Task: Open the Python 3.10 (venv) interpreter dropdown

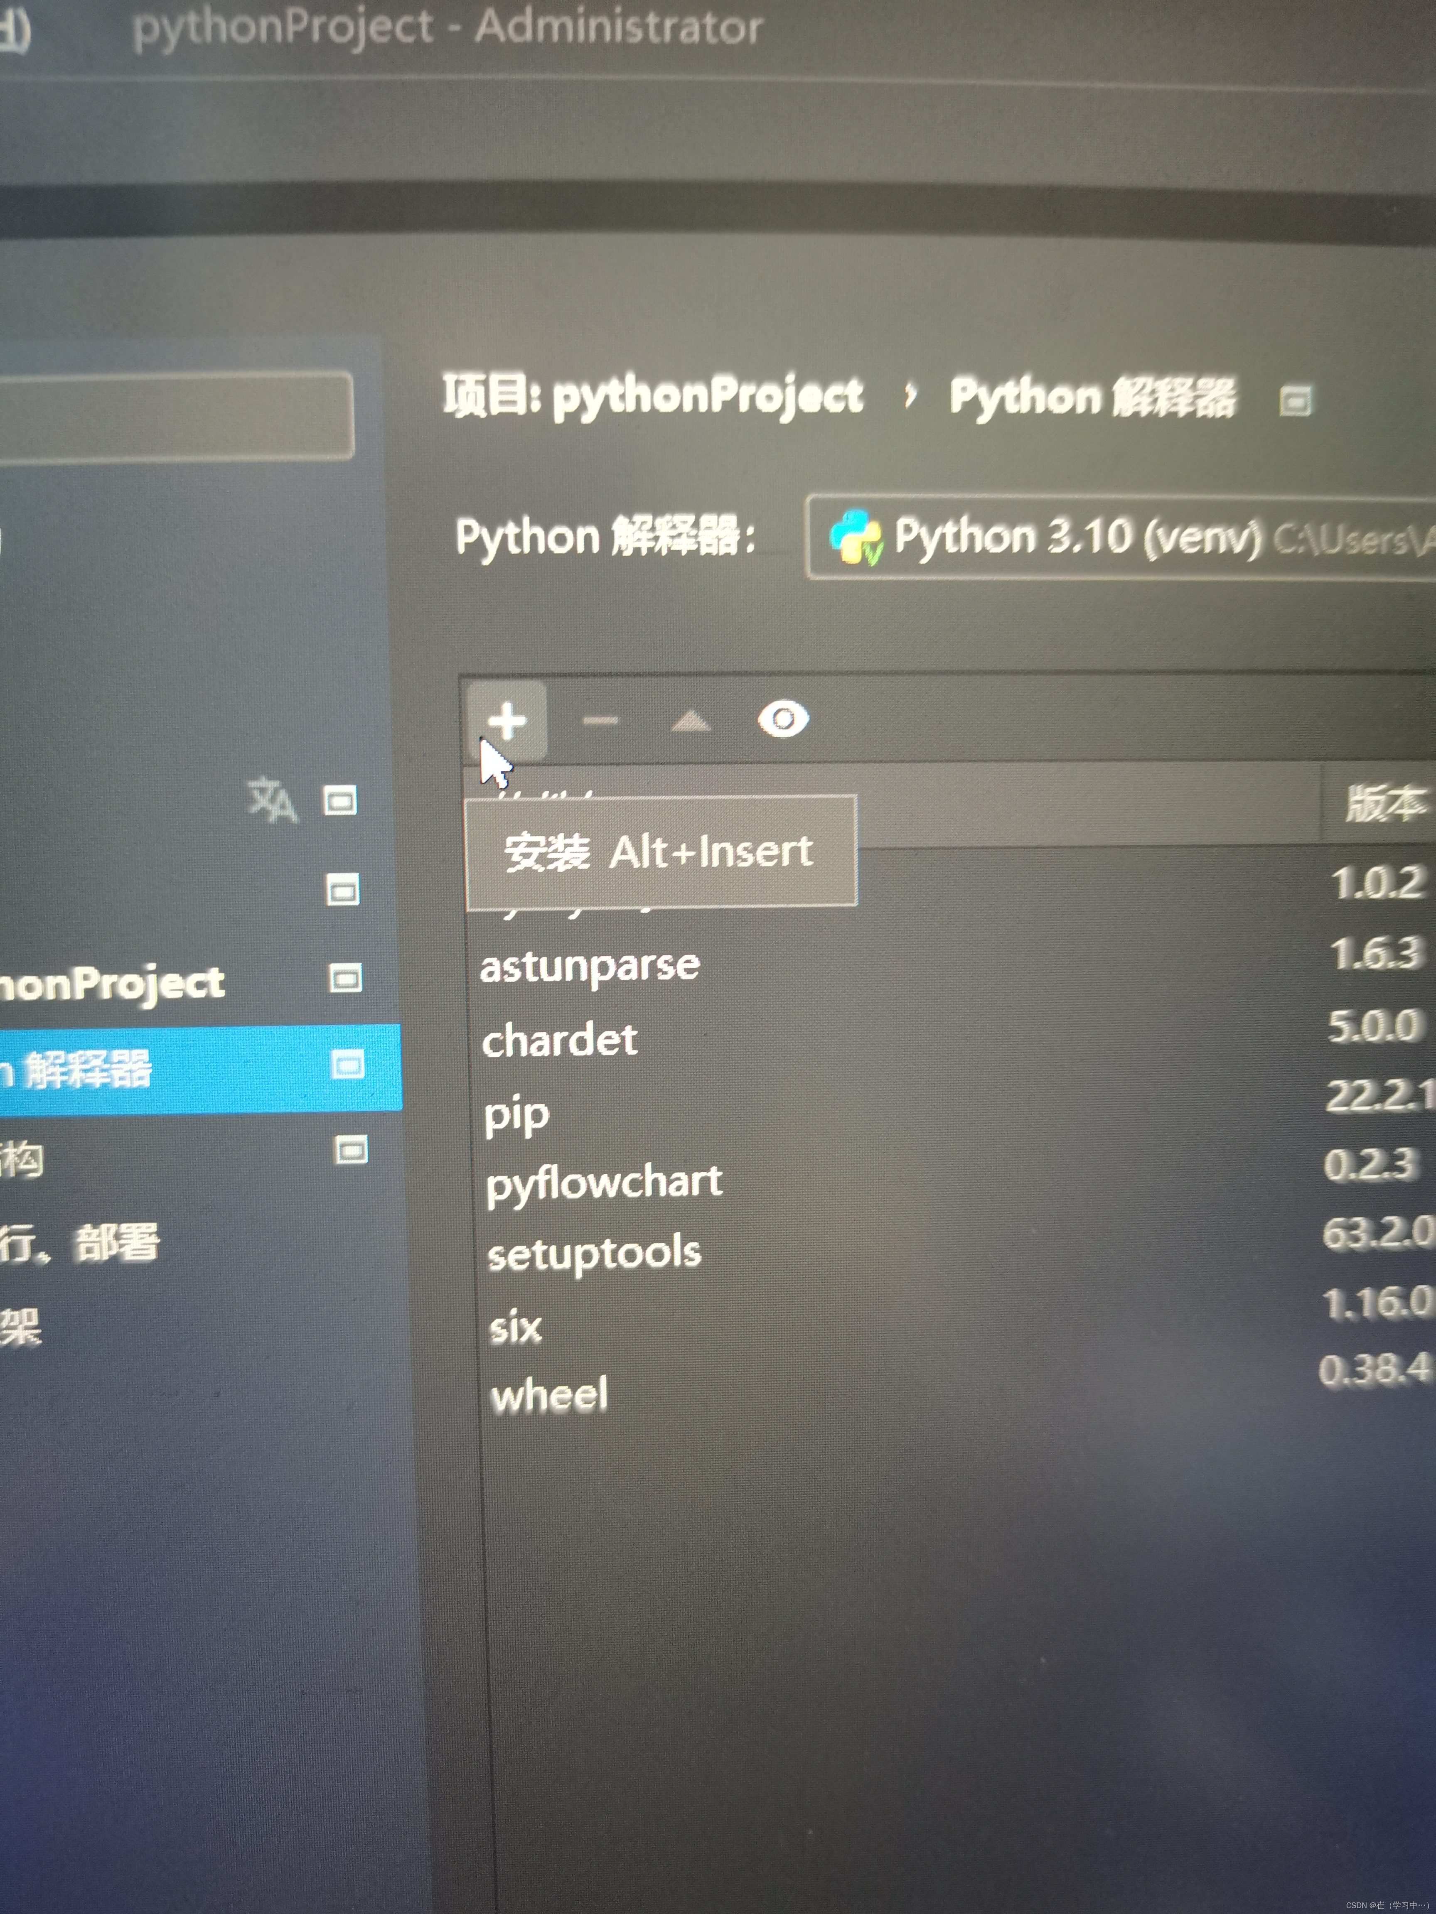Action: point(1120,537)
